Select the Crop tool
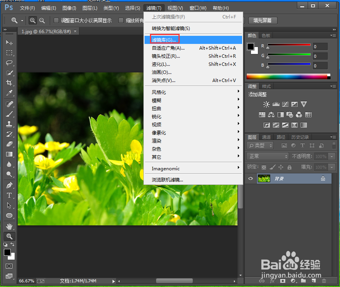The image size is (340, 287). click(x=9, y=82)
